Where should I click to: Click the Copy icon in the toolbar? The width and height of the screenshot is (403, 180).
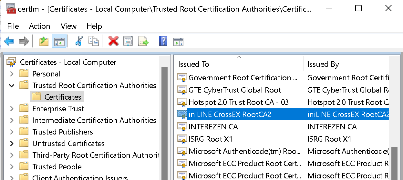[x=94, y=41]
